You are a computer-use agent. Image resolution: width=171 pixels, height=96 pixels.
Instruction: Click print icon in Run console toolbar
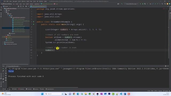6,78
